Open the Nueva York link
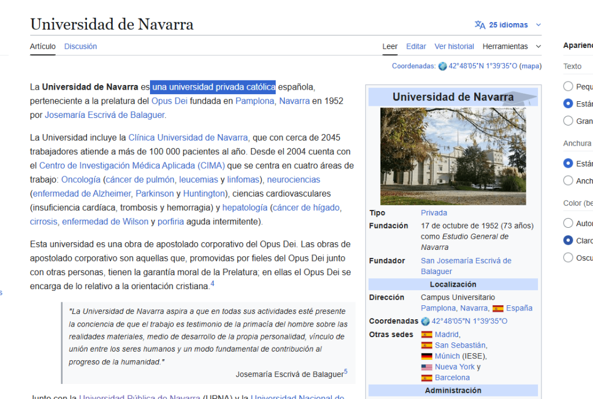The image size is (593, 399). (x=455, y=367)
